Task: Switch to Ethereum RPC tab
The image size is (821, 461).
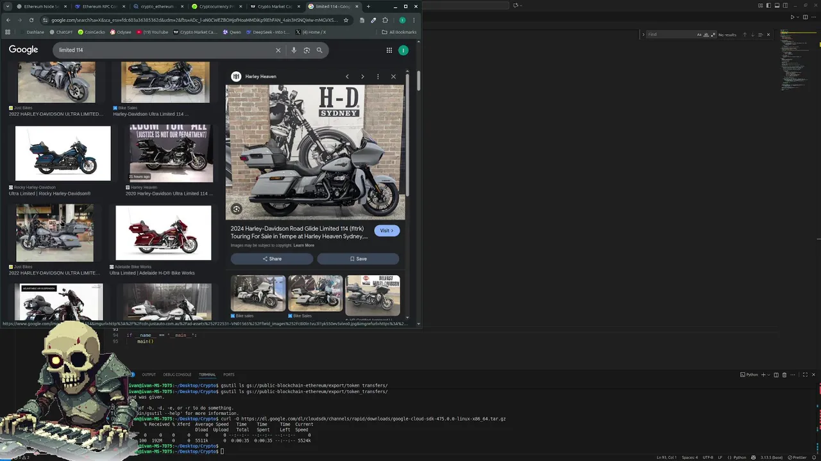Action: click(x=99, y=6)
